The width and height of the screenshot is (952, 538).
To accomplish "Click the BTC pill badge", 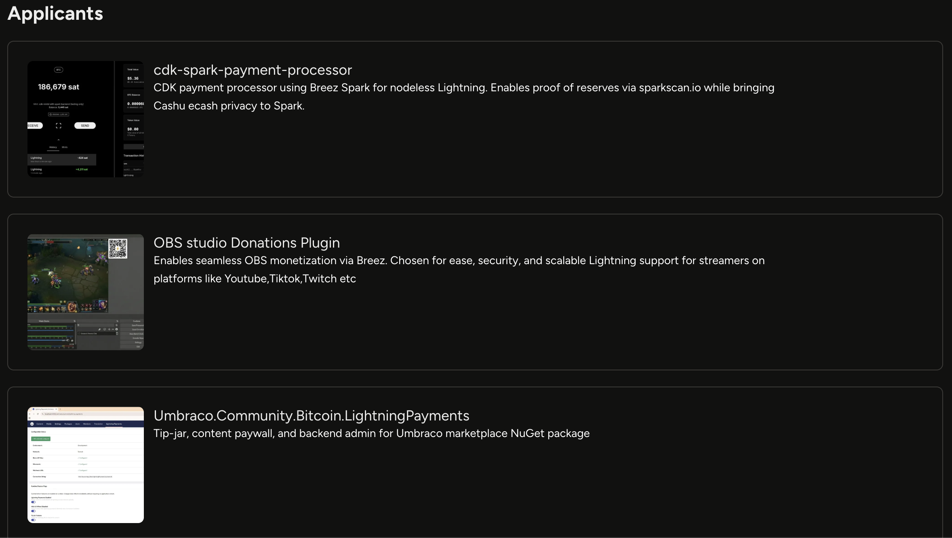I will point(59,70).
